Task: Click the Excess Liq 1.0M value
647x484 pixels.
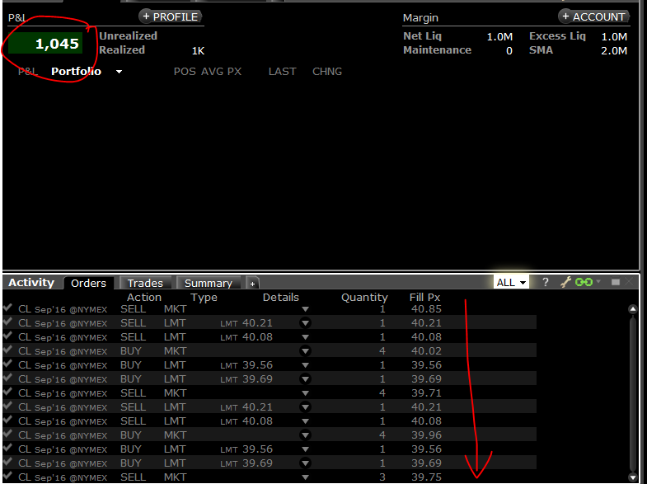Action: (614, 37)
